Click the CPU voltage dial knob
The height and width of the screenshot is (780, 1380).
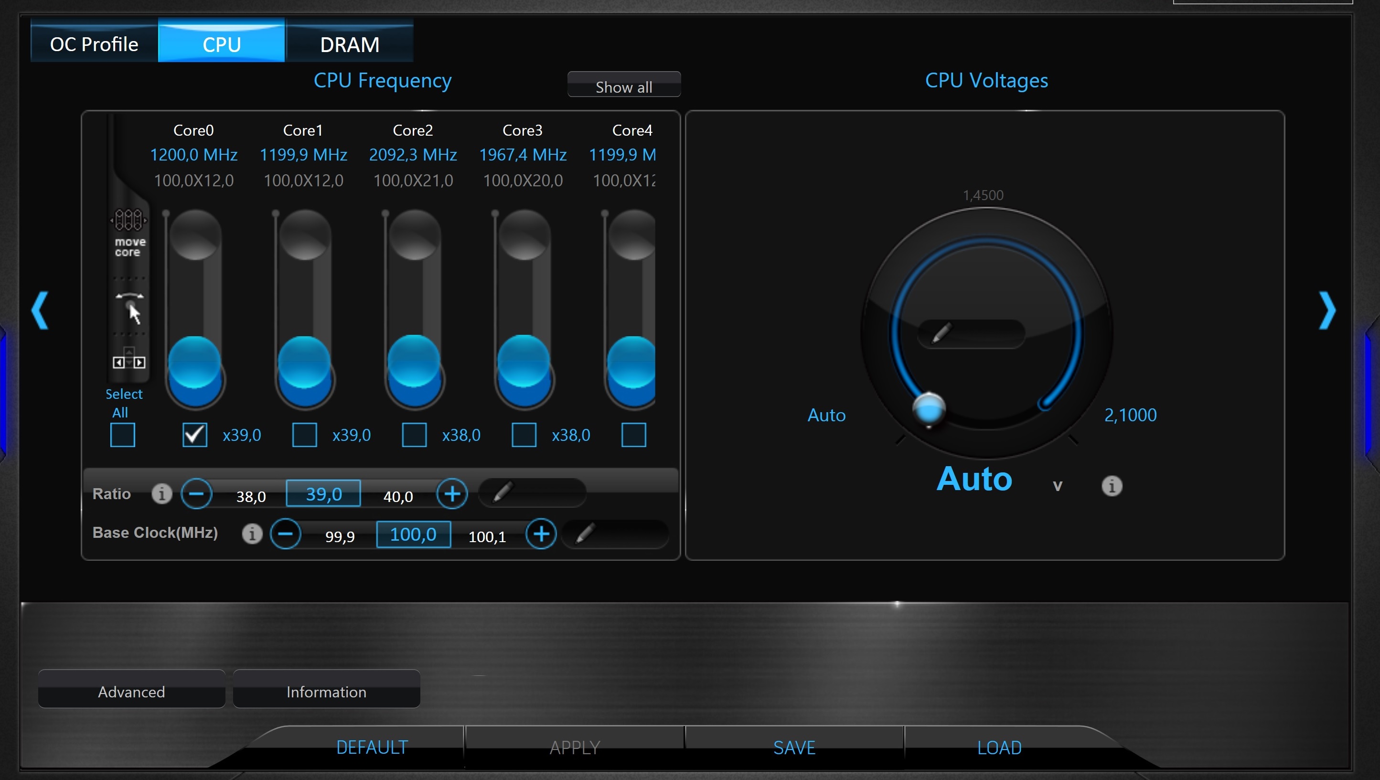tap(929, 409)
